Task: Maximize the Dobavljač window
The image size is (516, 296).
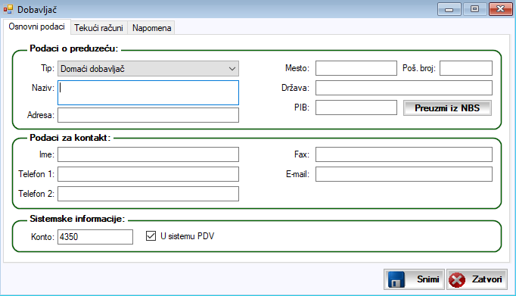Action: click(474, 9)
